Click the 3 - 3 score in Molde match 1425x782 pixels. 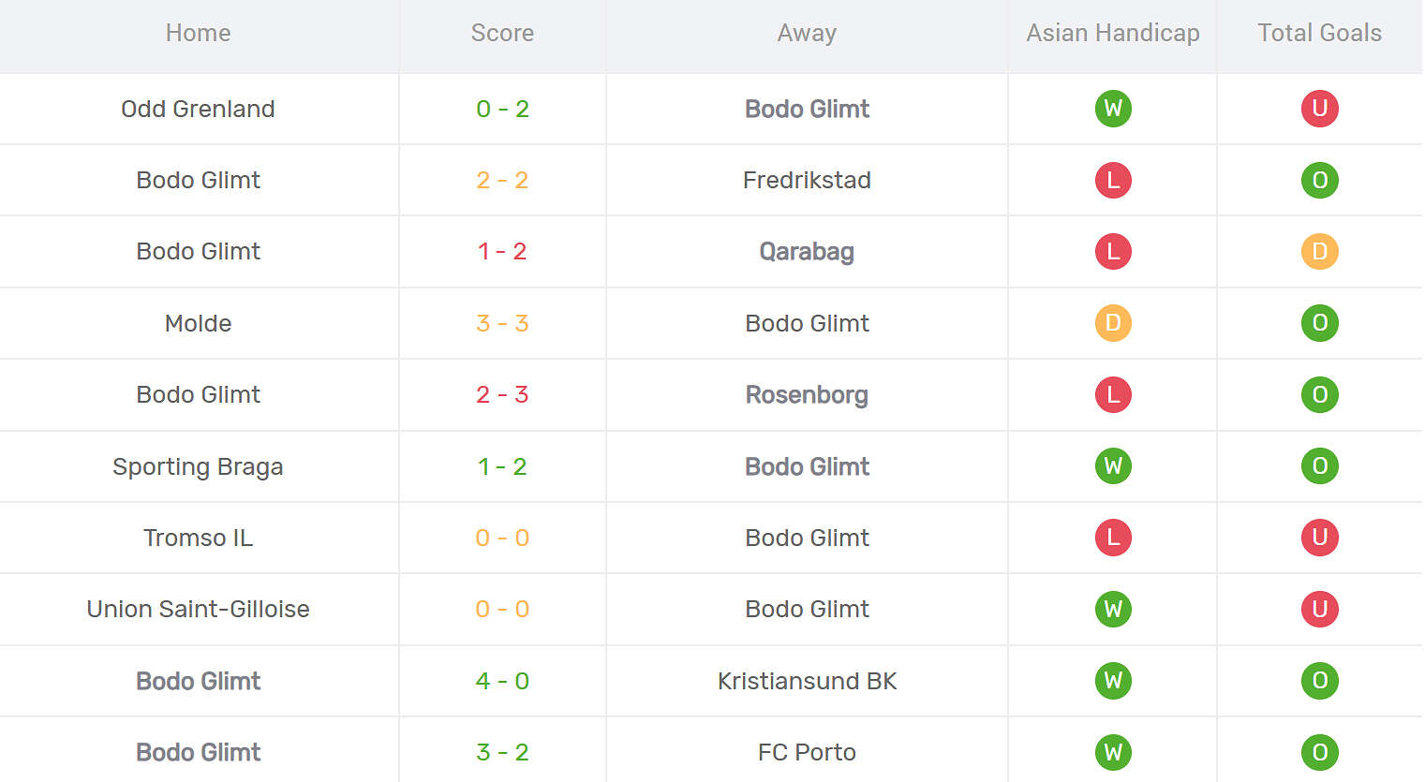[502, 323]
